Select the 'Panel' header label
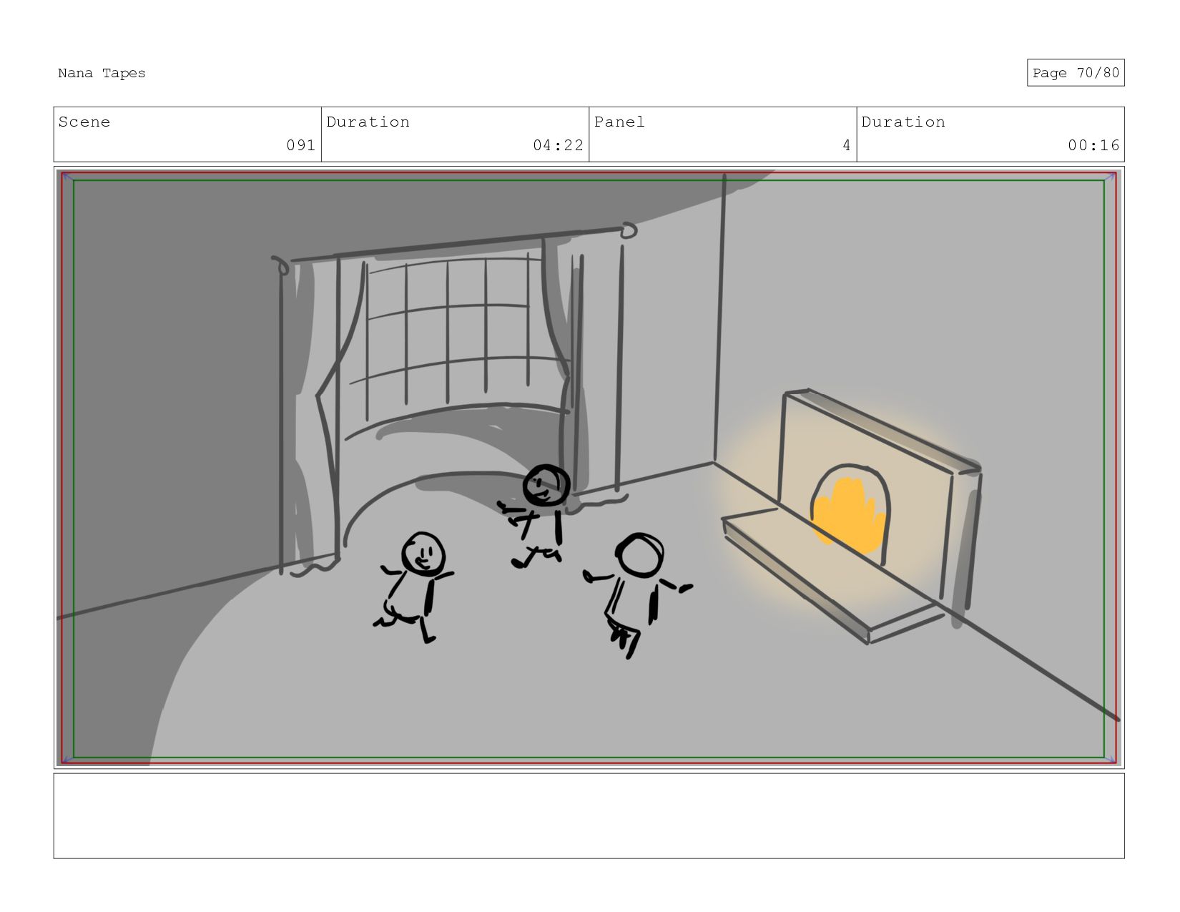 [x=619, y=122]
